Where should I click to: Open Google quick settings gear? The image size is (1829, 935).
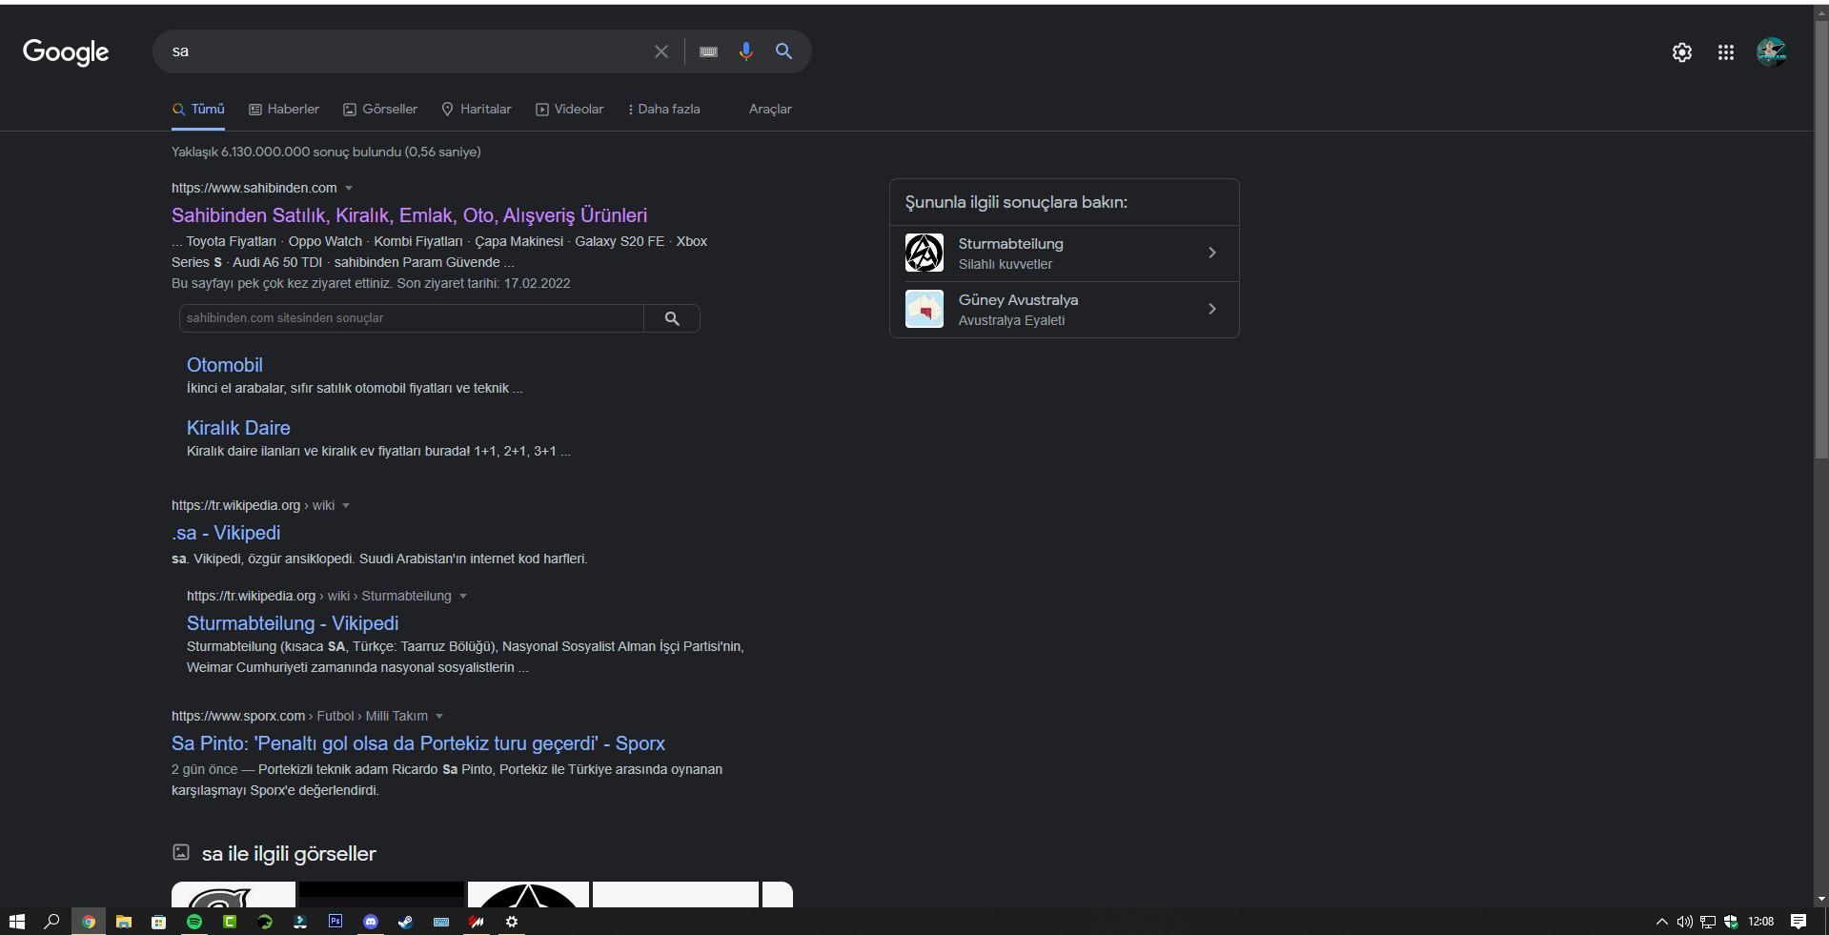pos(1682,52)
